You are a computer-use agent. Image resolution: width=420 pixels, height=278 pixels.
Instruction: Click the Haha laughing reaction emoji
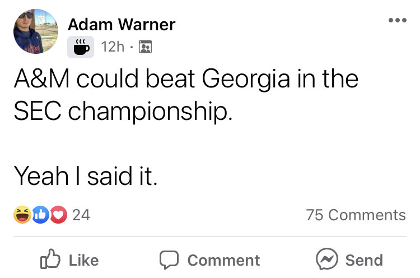pos(24,215)
